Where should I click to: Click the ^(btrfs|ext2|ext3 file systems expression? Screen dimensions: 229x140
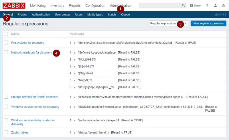pyautogui.click(x=125, y=43)
